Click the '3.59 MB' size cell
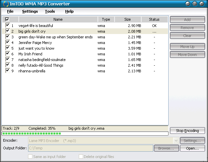The width and height of the screenshot is (208, 162). [134, 48]
